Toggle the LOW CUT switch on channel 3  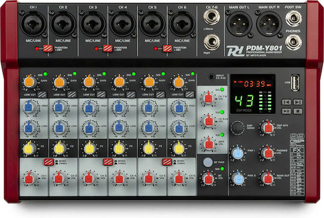tap(101, 95)
